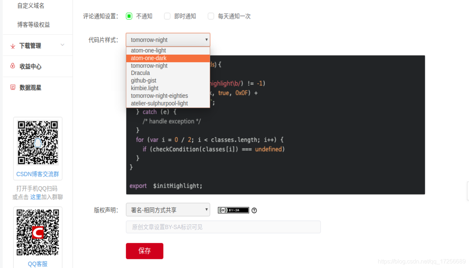Select the 每天通知一次 notification option
This screenshot has height=268, width=469.
tap(211, 16)
